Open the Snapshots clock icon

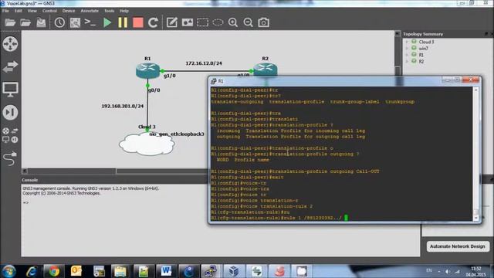tap(59, 22)
